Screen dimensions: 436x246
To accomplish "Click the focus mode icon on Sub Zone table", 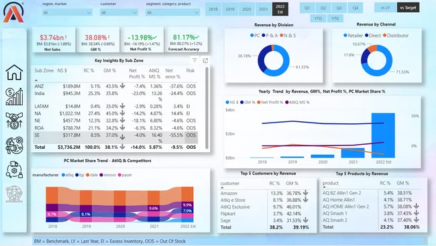I will click(x=205, y=60).
